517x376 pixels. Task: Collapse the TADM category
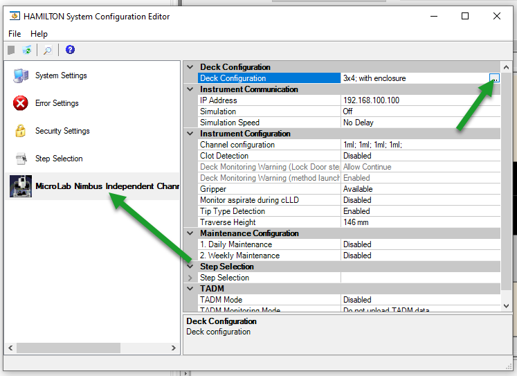(x=190, y=289)
